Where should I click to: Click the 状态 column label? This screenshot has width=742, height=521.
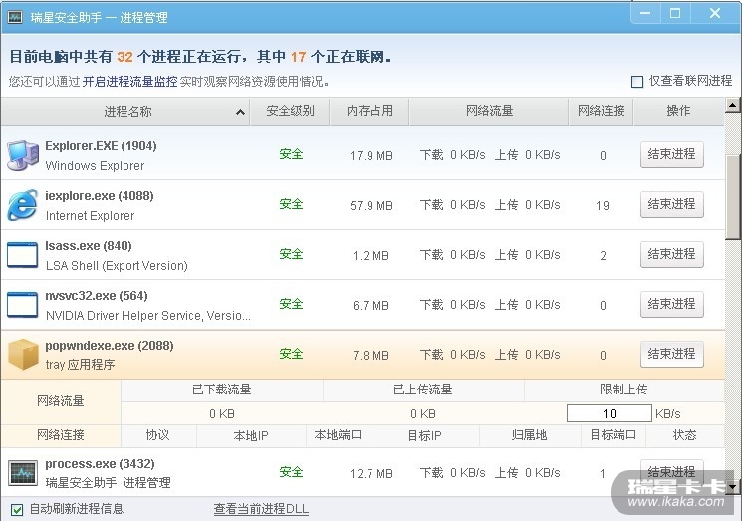coord(684,435)
